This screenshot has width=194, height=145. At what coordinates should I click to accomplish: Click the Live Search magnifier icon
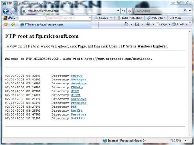click(x=185, y=11)
